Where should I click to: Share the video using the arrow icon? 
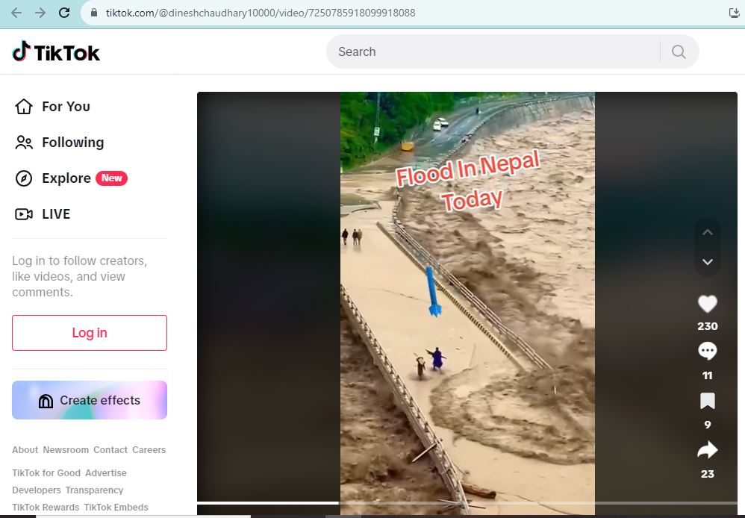pyautogui.click(x=707, y=450)
